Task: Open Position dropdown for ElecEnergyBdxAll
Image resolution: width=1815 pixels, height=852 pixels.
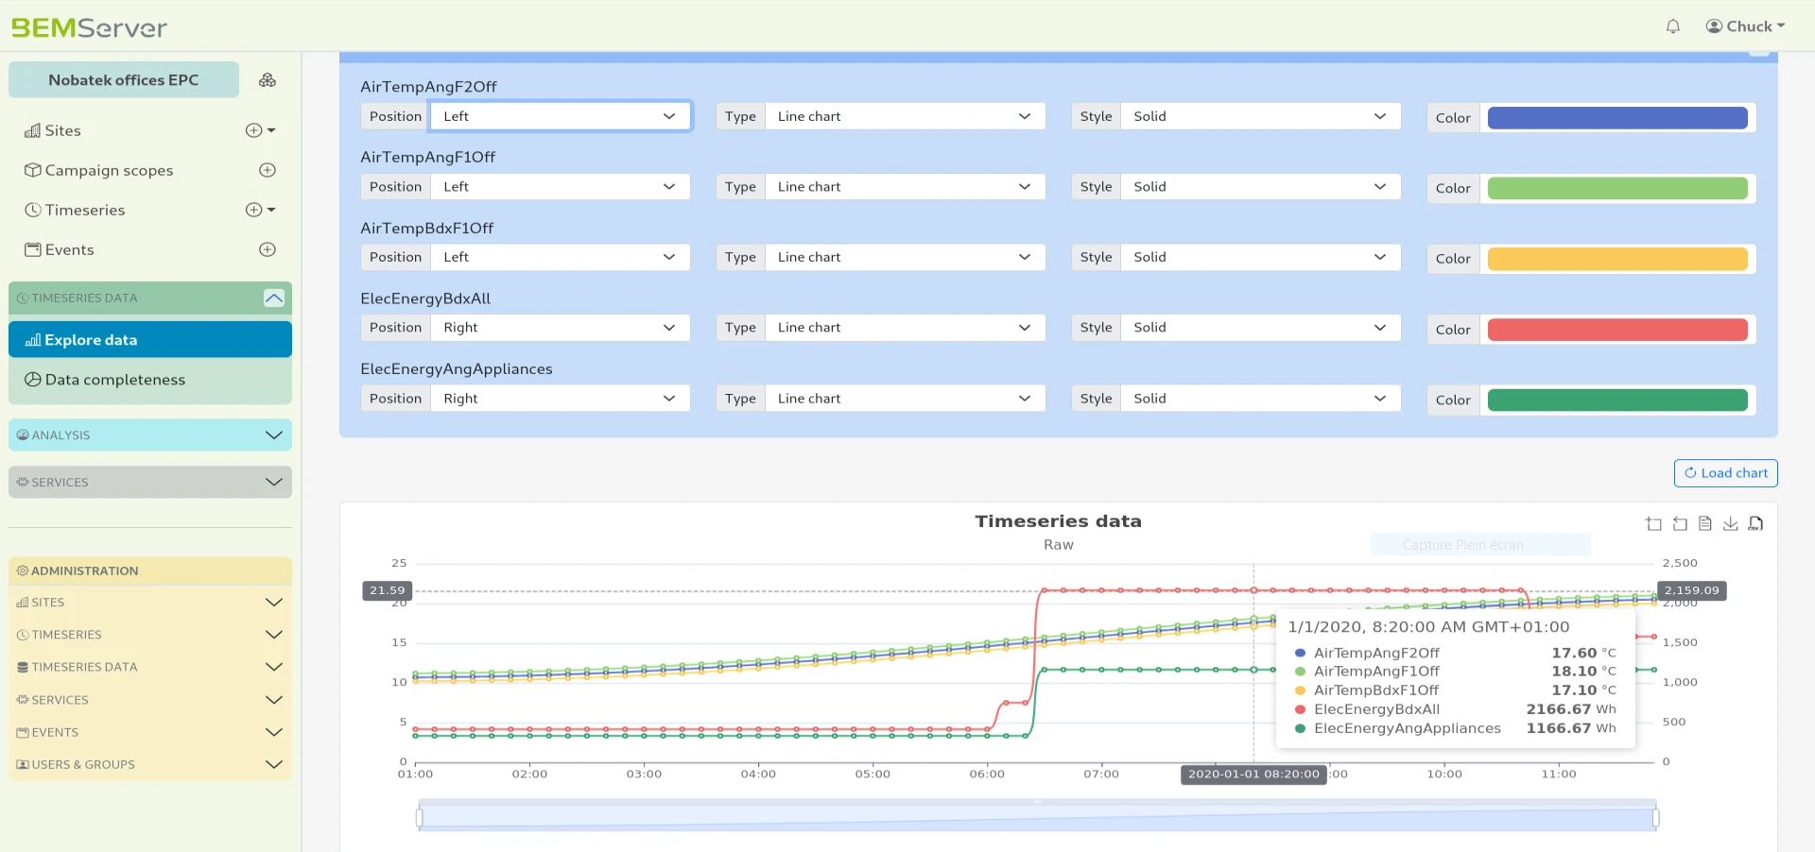Action: (560, 328)
